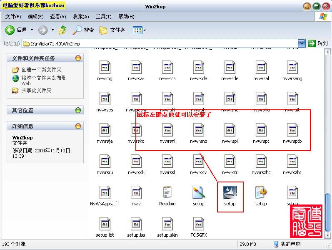Click the green Back arrow button
This screenshot has width=332, height=250.
pyautogui.click(x=10, y=30)
